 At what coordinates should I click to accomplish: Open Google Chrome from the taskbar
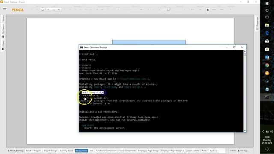(267, 65)
